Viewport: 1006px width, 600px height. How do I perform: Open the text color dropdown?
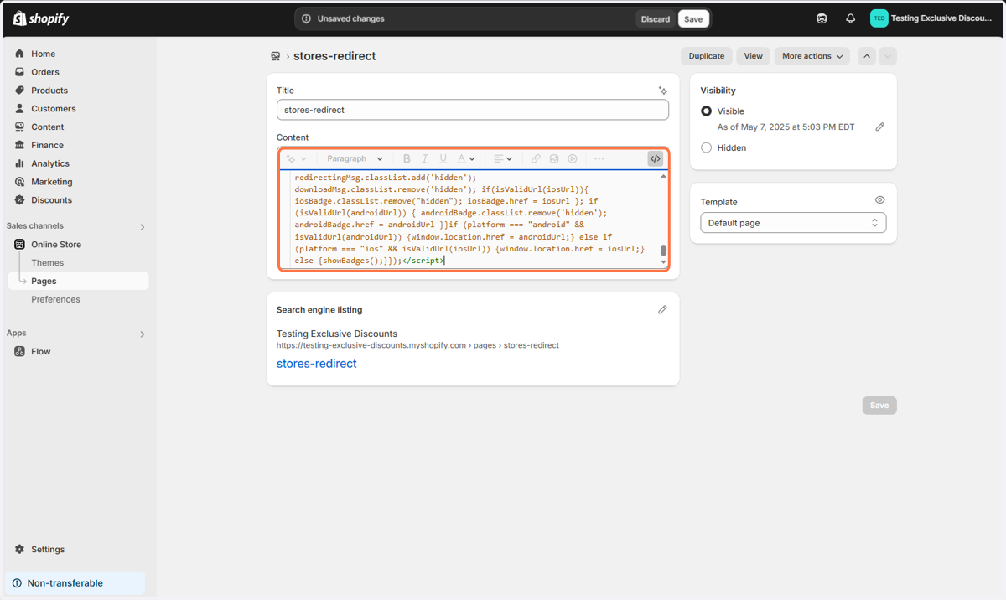(466, 158)
